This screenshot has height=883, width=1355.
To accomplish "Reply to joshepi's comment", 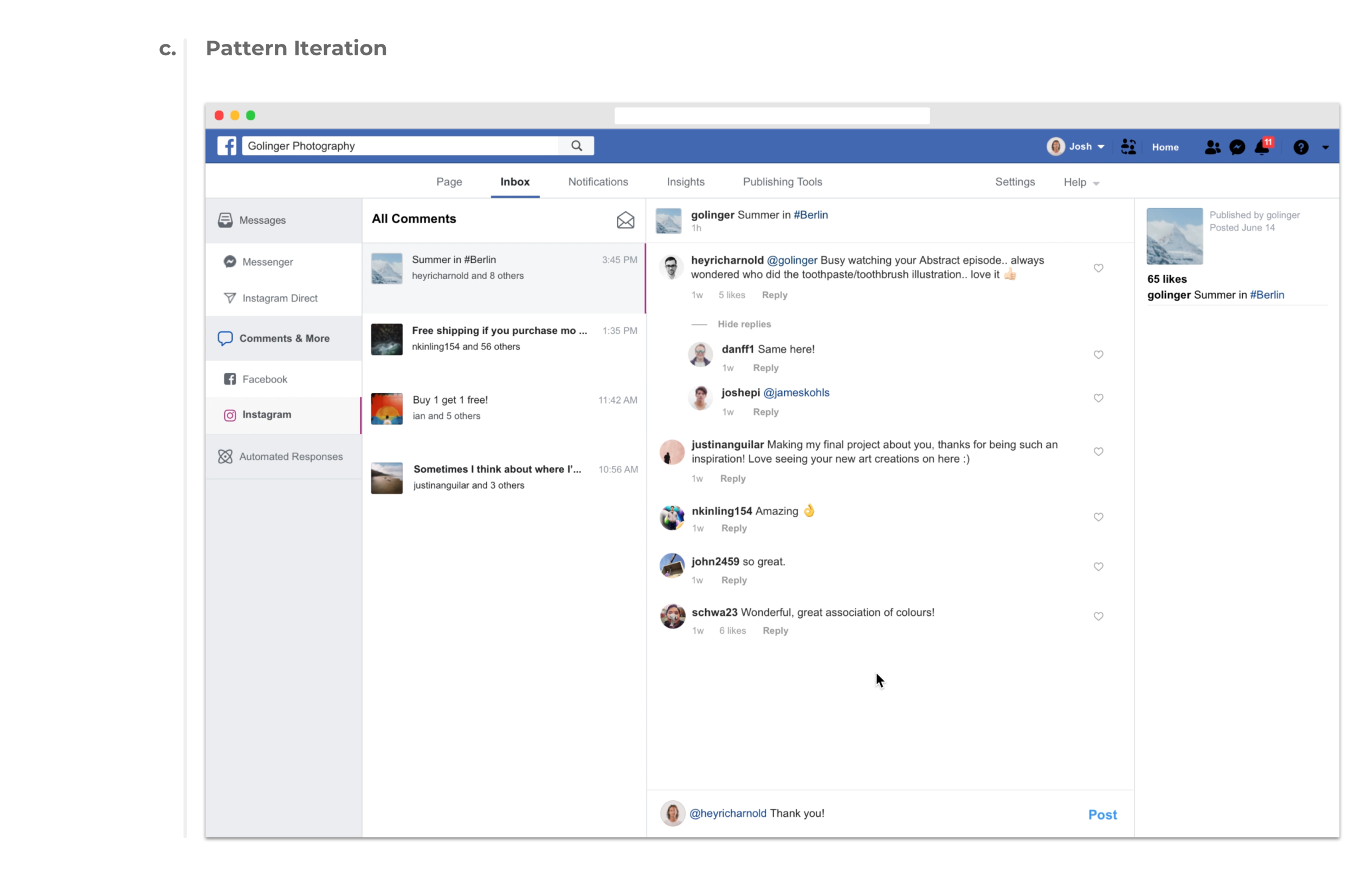I will (x=765, y=412).
